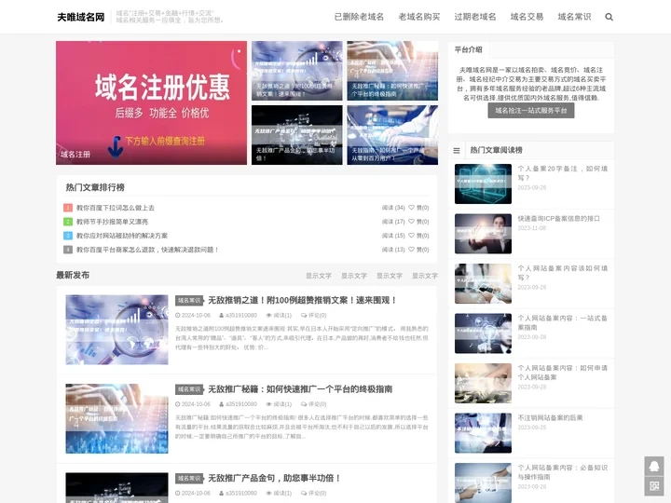Like the article 教你百度下拉词怎么做上去 via heart icon

(x=411, y=208)
